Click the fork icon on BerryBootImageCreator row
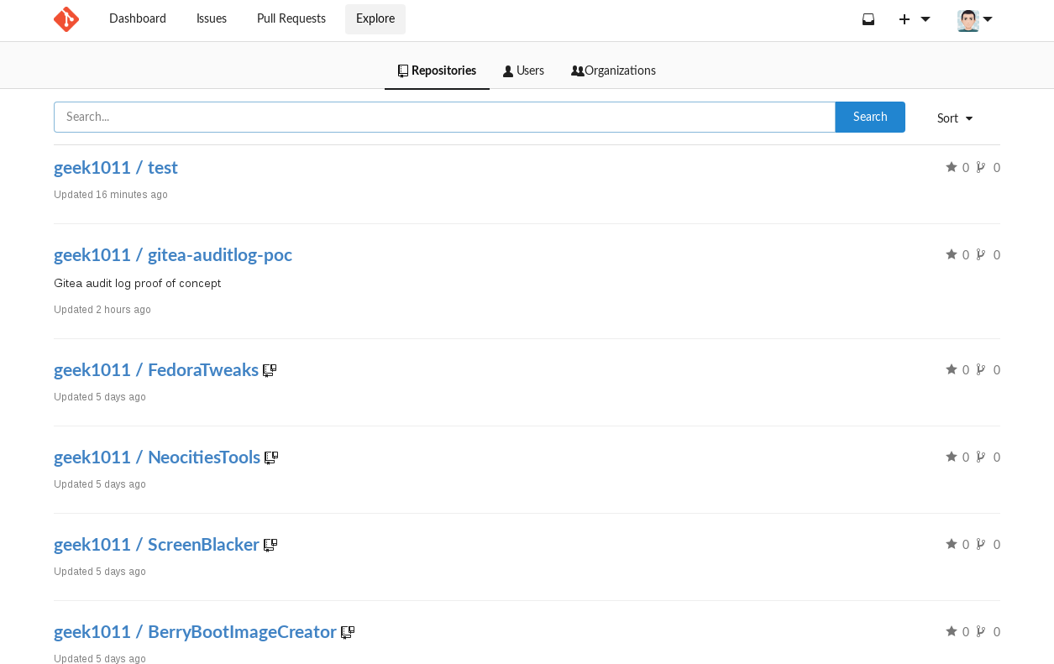This screenshot has width=1054, height=664. pyautogui.click(x=980, y=631)
